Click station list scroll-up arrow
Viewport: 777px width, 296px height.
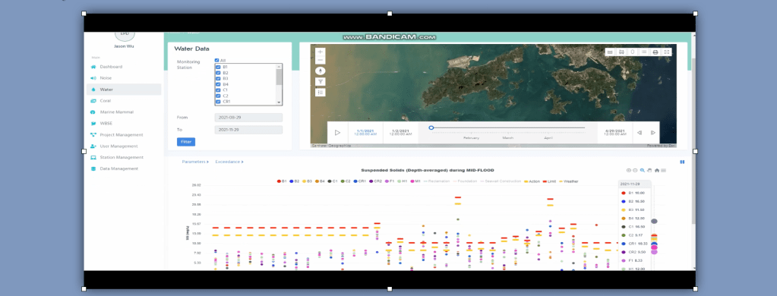click(279, 66)
